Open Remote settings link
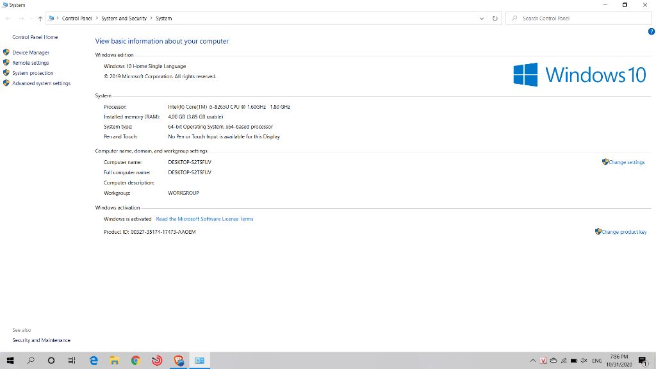Viewport: 656px width, 369px height. point(31,63)
